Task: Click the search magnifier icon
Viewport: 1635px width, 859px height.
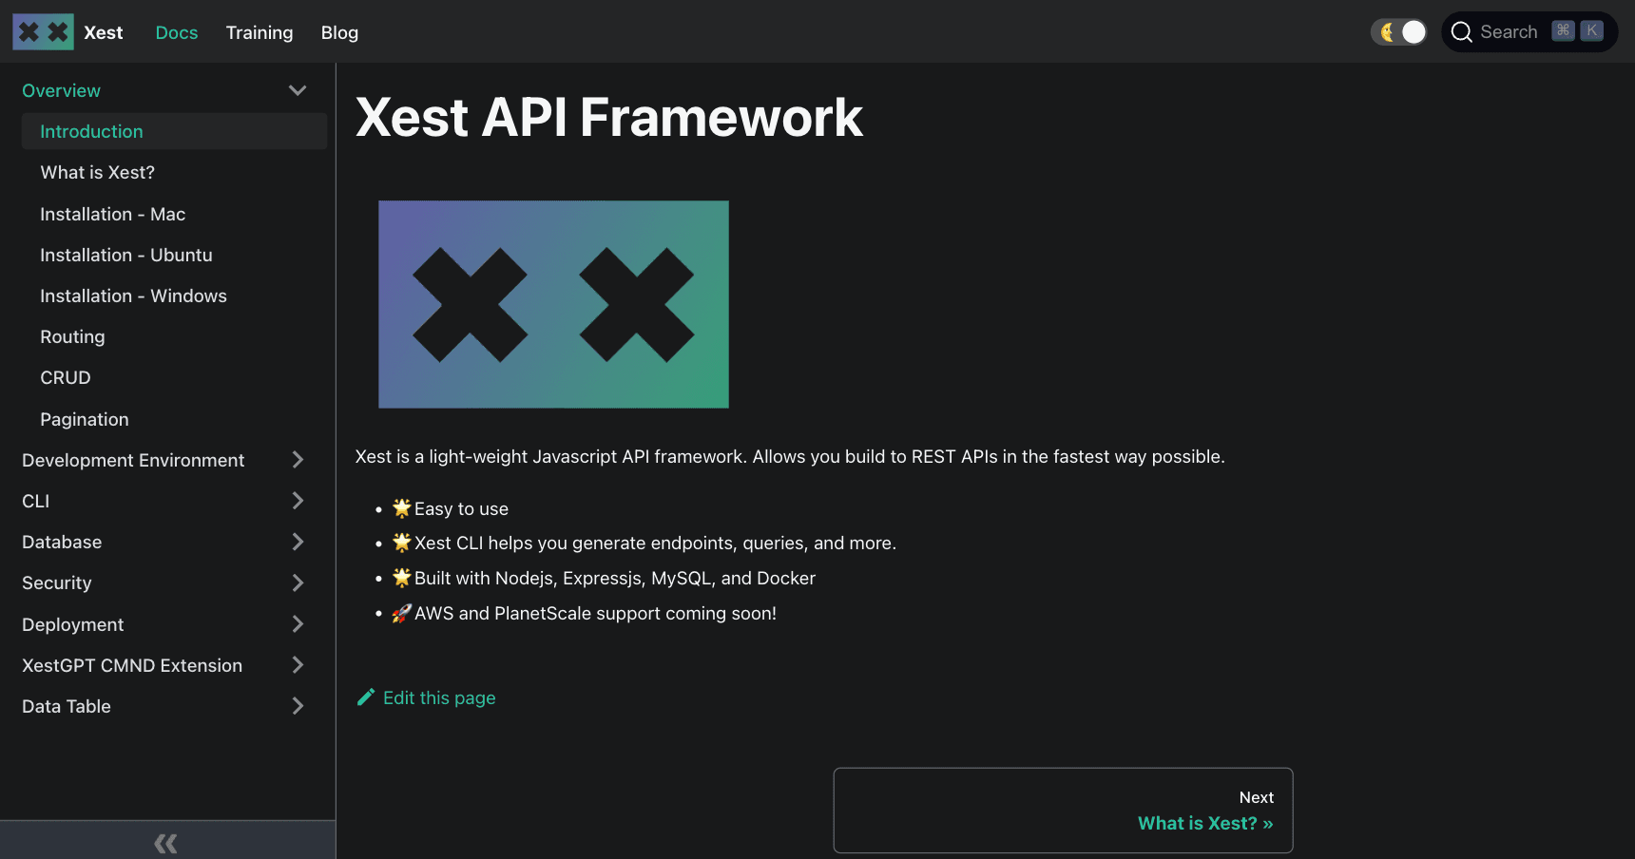Action: click(x=1462, y=32)
